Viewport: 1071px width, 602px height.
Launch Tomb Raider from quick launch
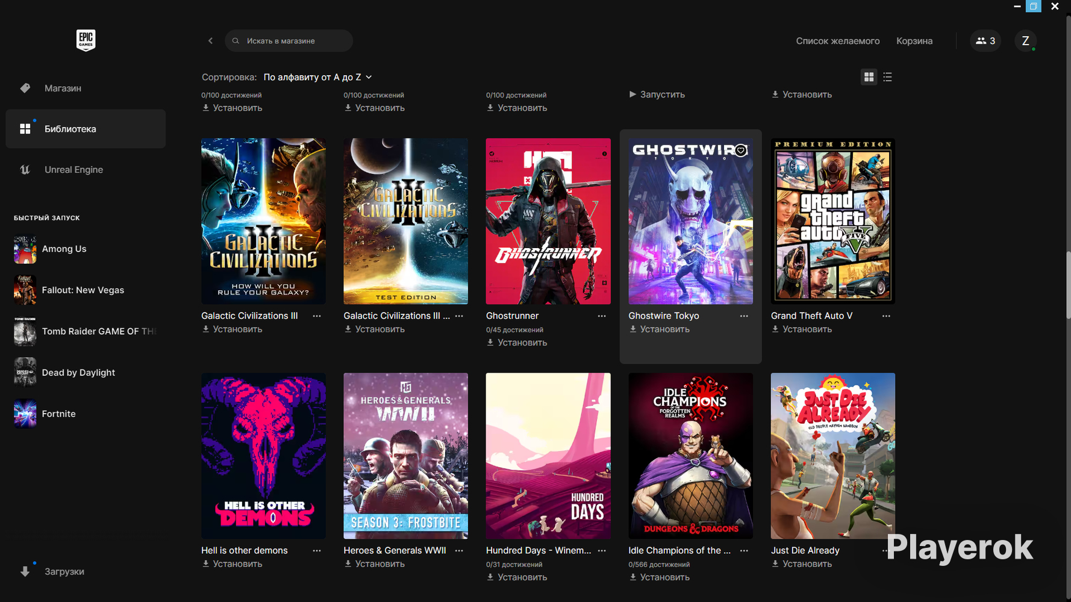pos(86,332)
